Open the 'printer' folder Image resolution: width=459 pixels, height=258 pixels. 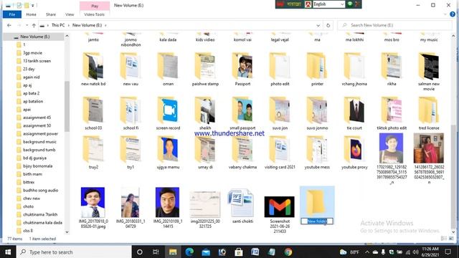[x=317, y=70]
